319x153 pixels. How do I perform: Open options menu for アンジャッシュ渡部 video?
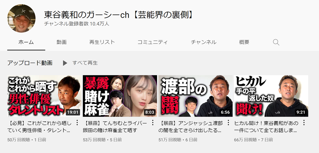(x=228, y=123)
